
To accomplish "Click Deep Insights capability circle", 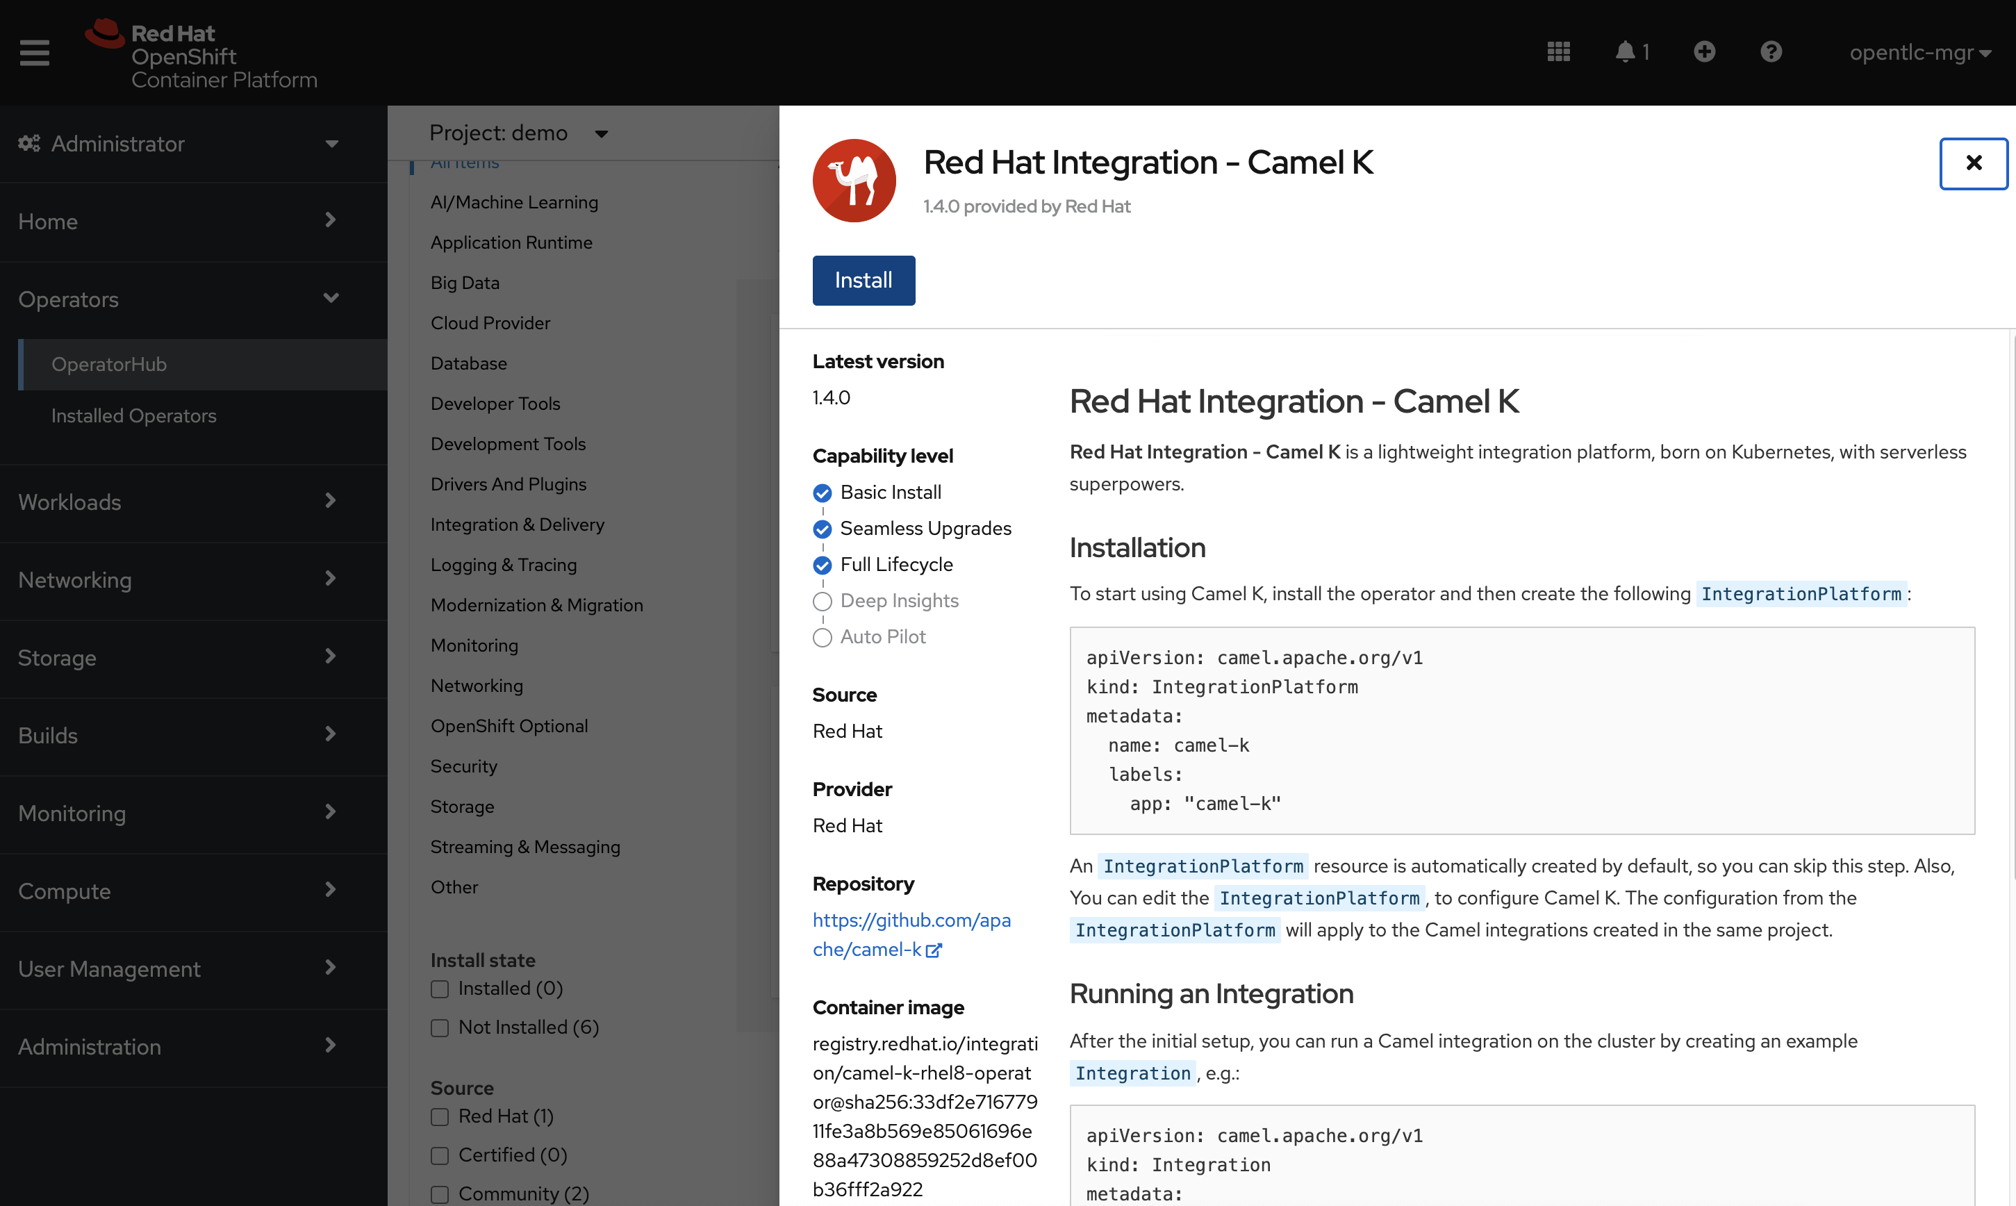I will click(x=823, y=602).
